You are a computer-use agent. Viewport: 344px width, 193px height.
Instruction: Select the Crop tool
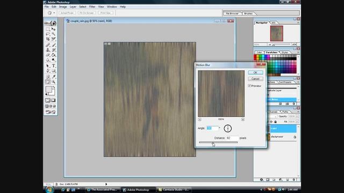pos(48,39)
